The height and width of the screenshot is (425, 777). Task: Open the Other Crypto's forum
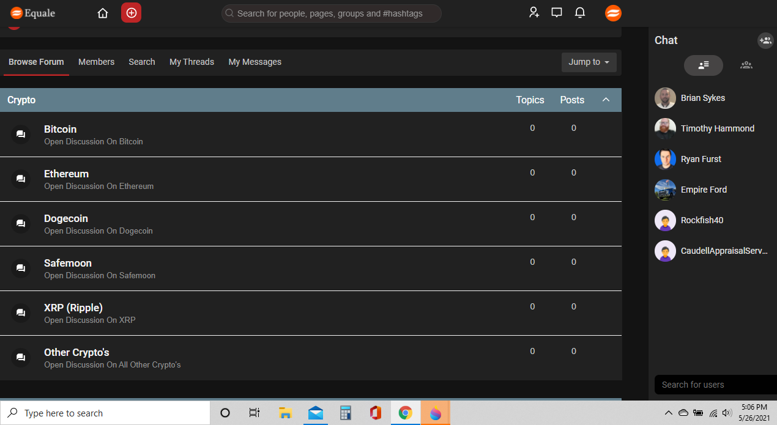coord(76,352)
